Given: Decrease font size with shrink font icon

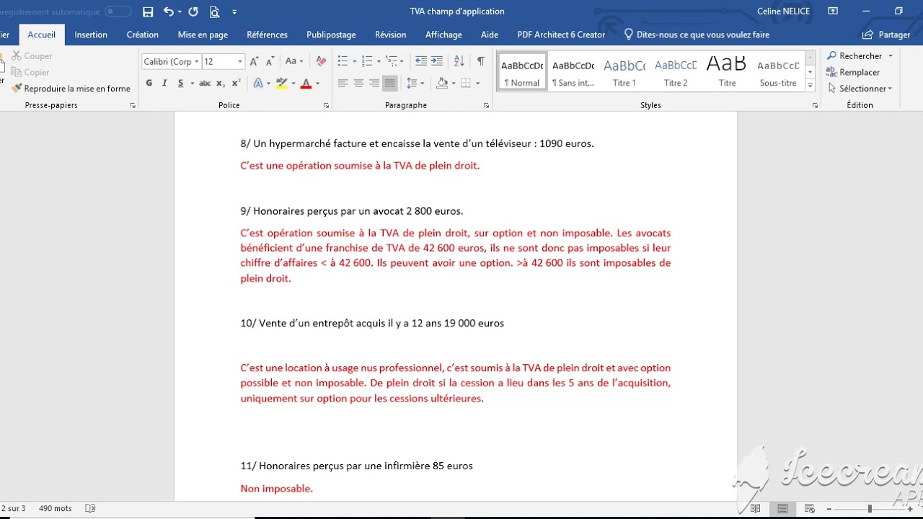Looking at the screenshot, I should [269, 62].
